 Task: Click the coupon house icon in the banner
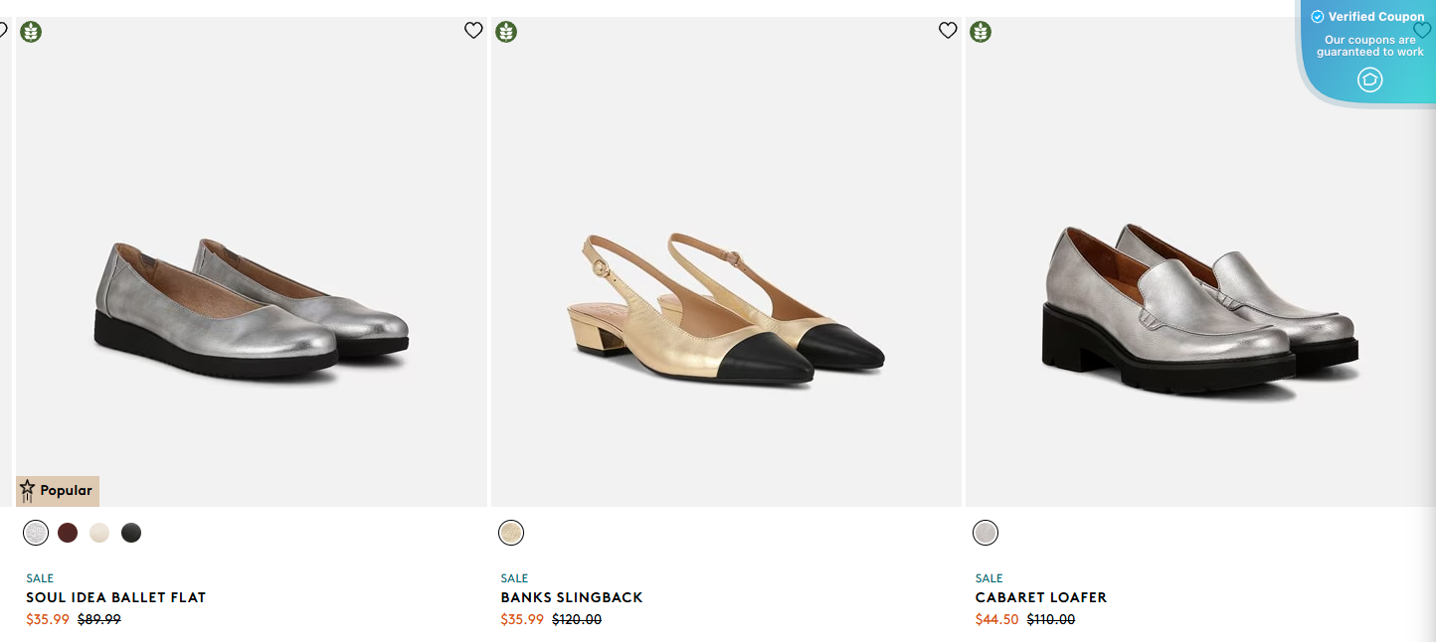pyautogui.click(x=1369, y=80)
